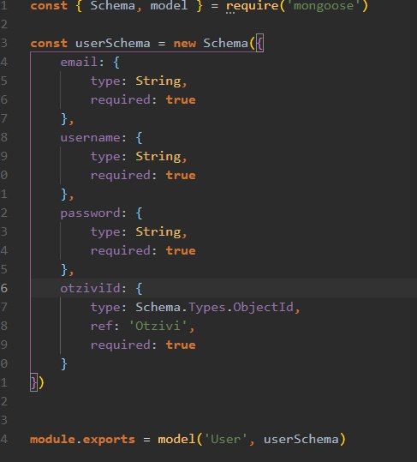Click String type inside the email block
This screenshot has width=417, height=462.
(158, 81)
